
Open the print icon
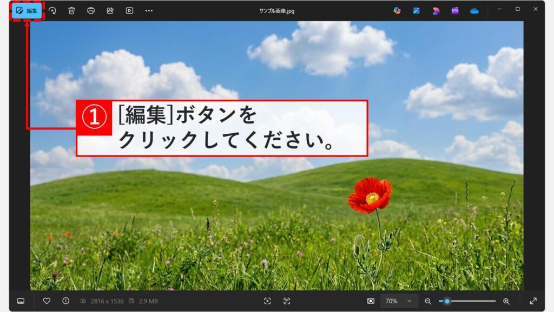pos(91,10)
